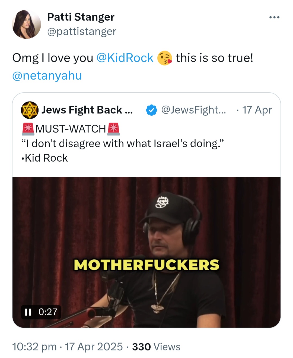293x358 pixels.
Task: Click the 0:27 video time indicator
Action: 48,312
